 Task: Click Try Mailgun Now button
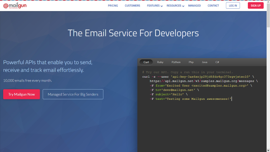pos(22,94)
